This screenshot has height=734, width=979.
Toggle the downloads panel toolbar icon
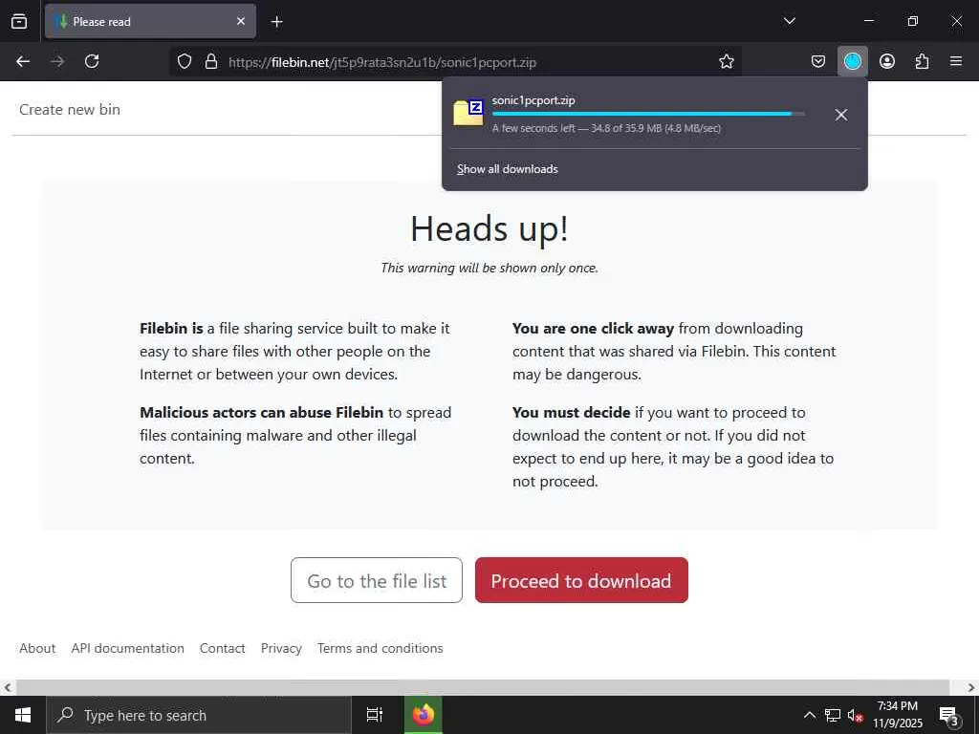coord(852,61)
